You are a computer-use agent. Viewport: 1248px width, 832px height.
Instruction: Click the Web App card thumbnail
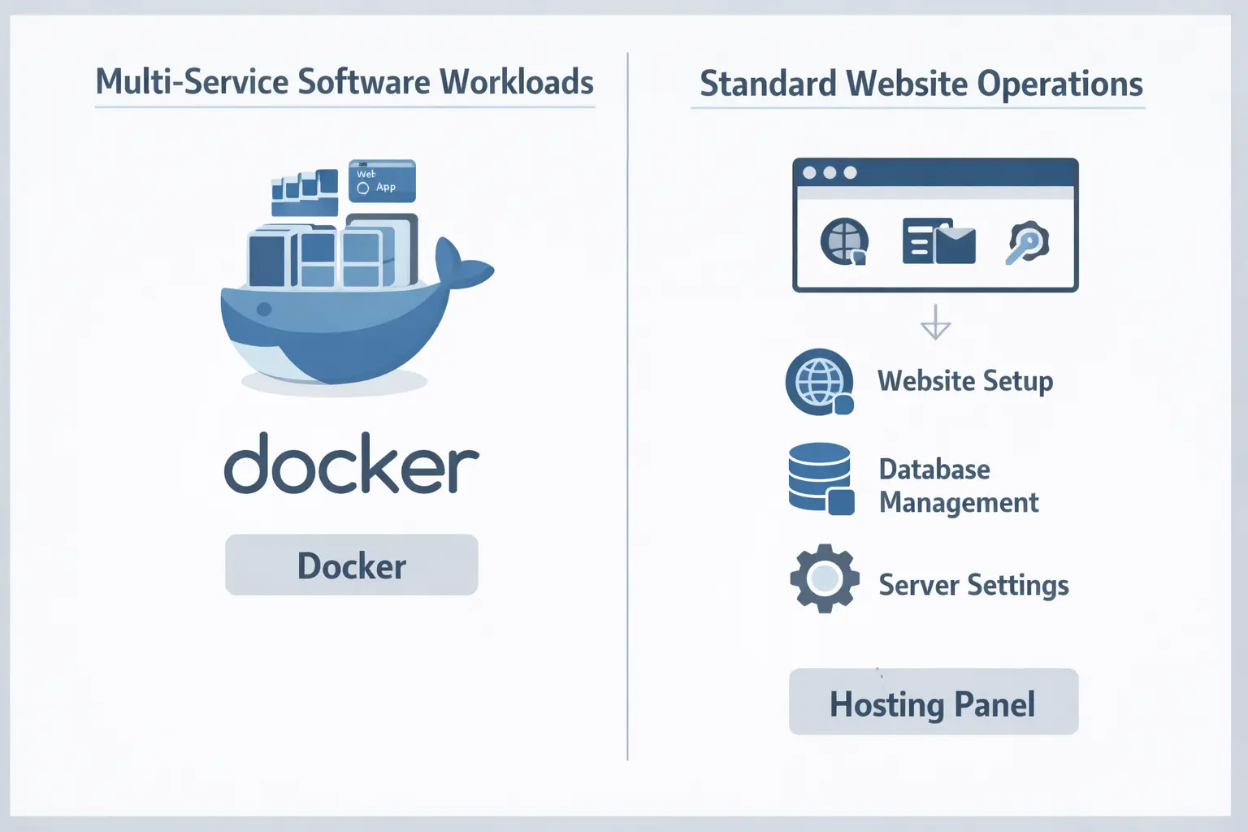pyautogui.click(x=380, y=181)
